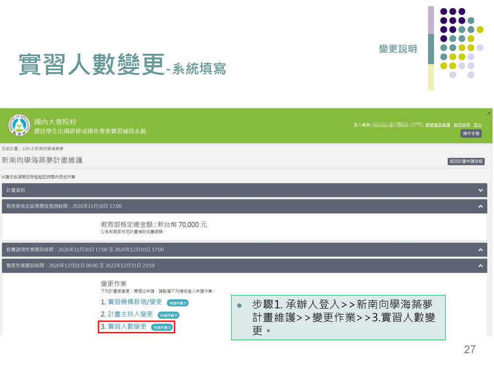Click the 國內大專院校 system title text
The image size is (494, 370).
pos(55,122)
